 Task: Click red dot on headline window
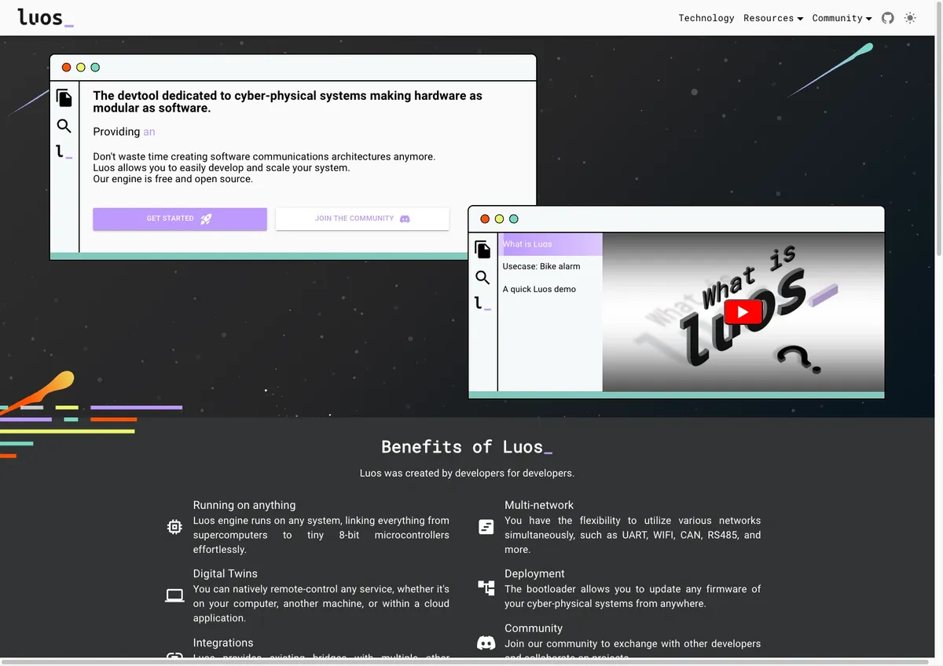(x=67, y=68)
